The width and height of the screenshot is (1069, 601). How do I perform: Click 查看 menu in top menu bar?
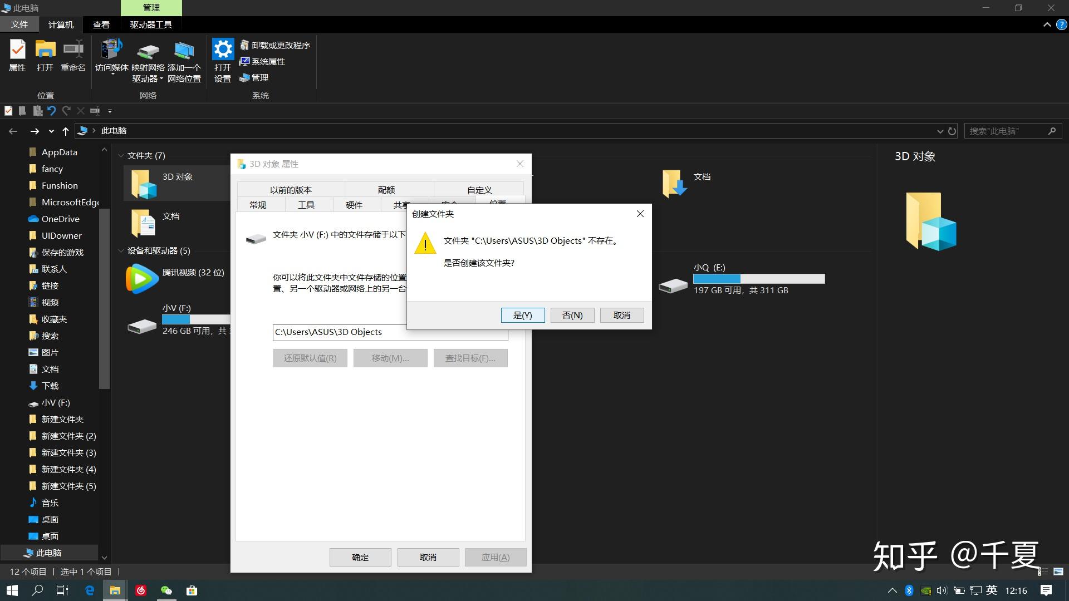101,24
